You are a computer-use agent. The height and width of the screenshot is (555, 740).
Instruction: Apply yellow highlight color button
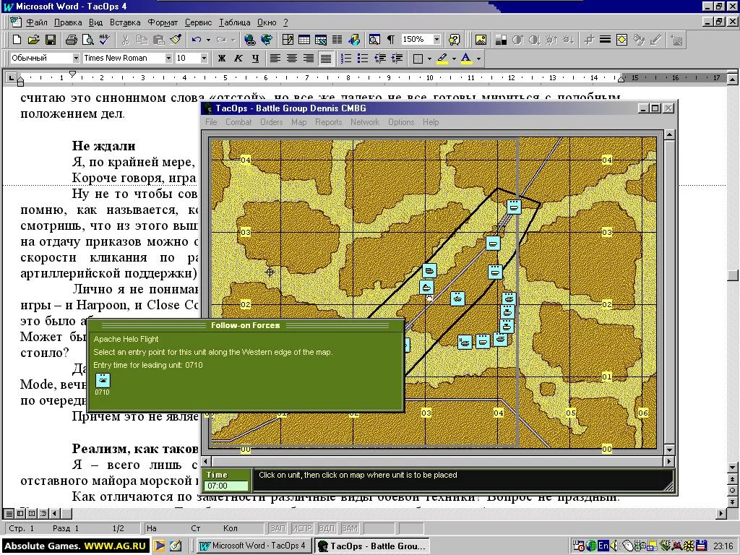coord(442,59)
